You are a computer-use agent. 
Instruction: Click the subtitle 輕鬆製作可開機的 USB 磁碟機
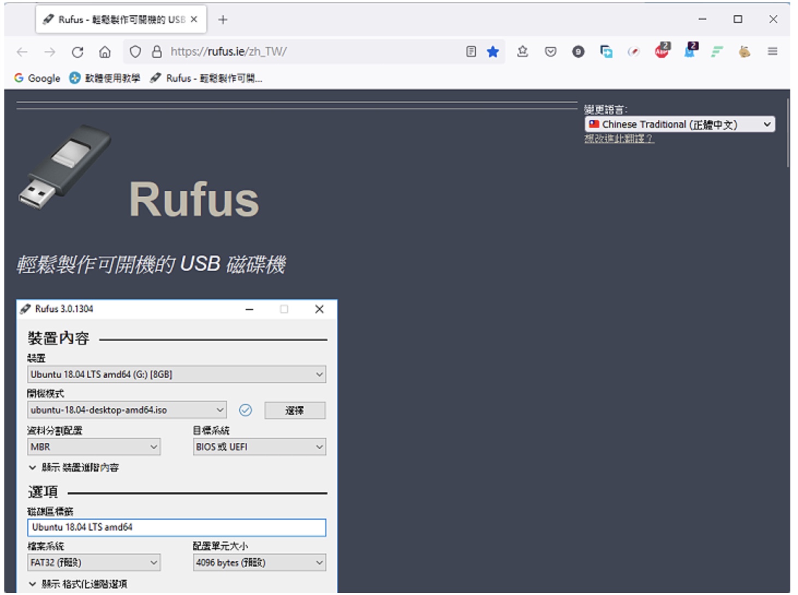point(151,264)
